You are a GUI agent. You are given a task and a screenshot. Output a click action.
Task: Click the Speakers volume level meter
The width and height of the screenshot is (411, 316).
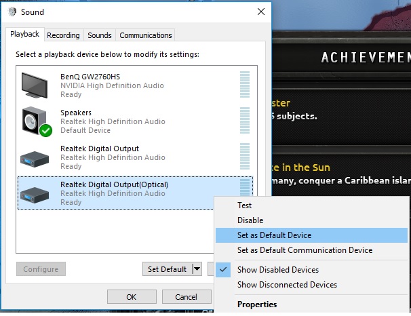tap(244, 121)
